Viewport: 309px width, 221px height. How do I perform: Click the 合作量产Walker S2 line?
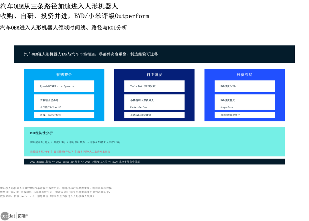tap(50, 107)
